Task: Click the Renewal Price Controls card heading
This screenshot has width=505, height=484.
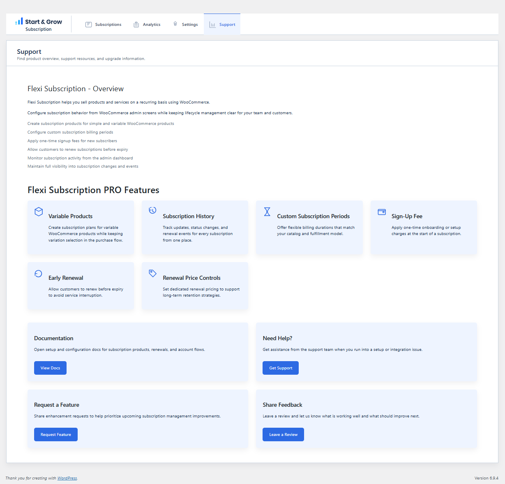Action: coord(191,278)
